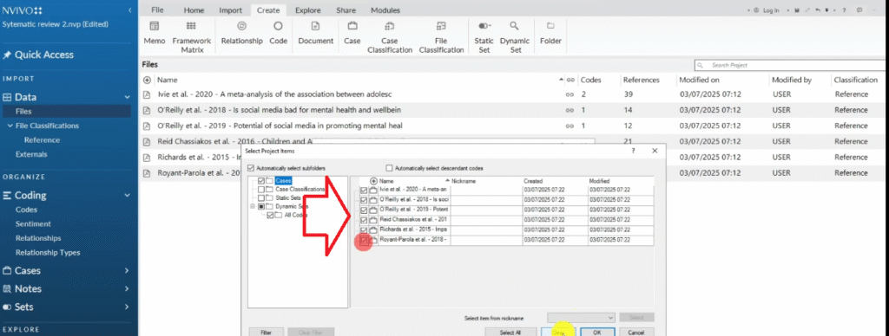
Task: Click the Filter button in dialog
Action: [266, 333]
